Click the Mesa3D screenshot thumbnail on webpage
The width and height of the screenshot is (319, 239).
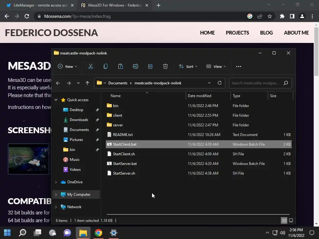28,159
